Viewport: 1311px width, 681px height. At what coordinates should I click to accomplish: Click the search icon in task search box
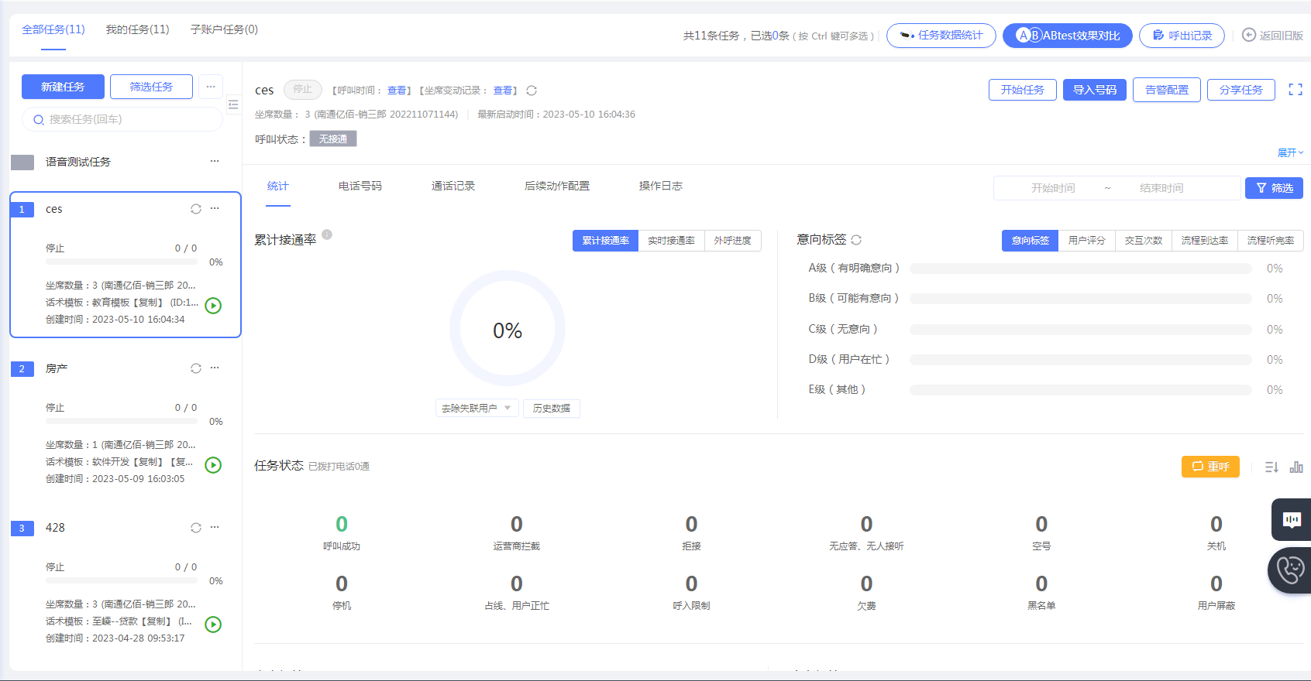38,120
